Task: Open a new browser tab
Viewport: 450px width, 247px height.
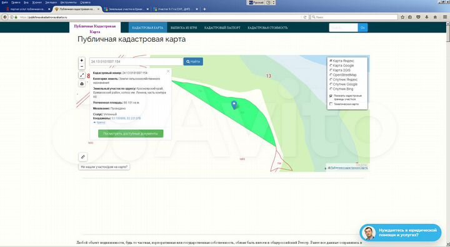Action: click(204, 9)
